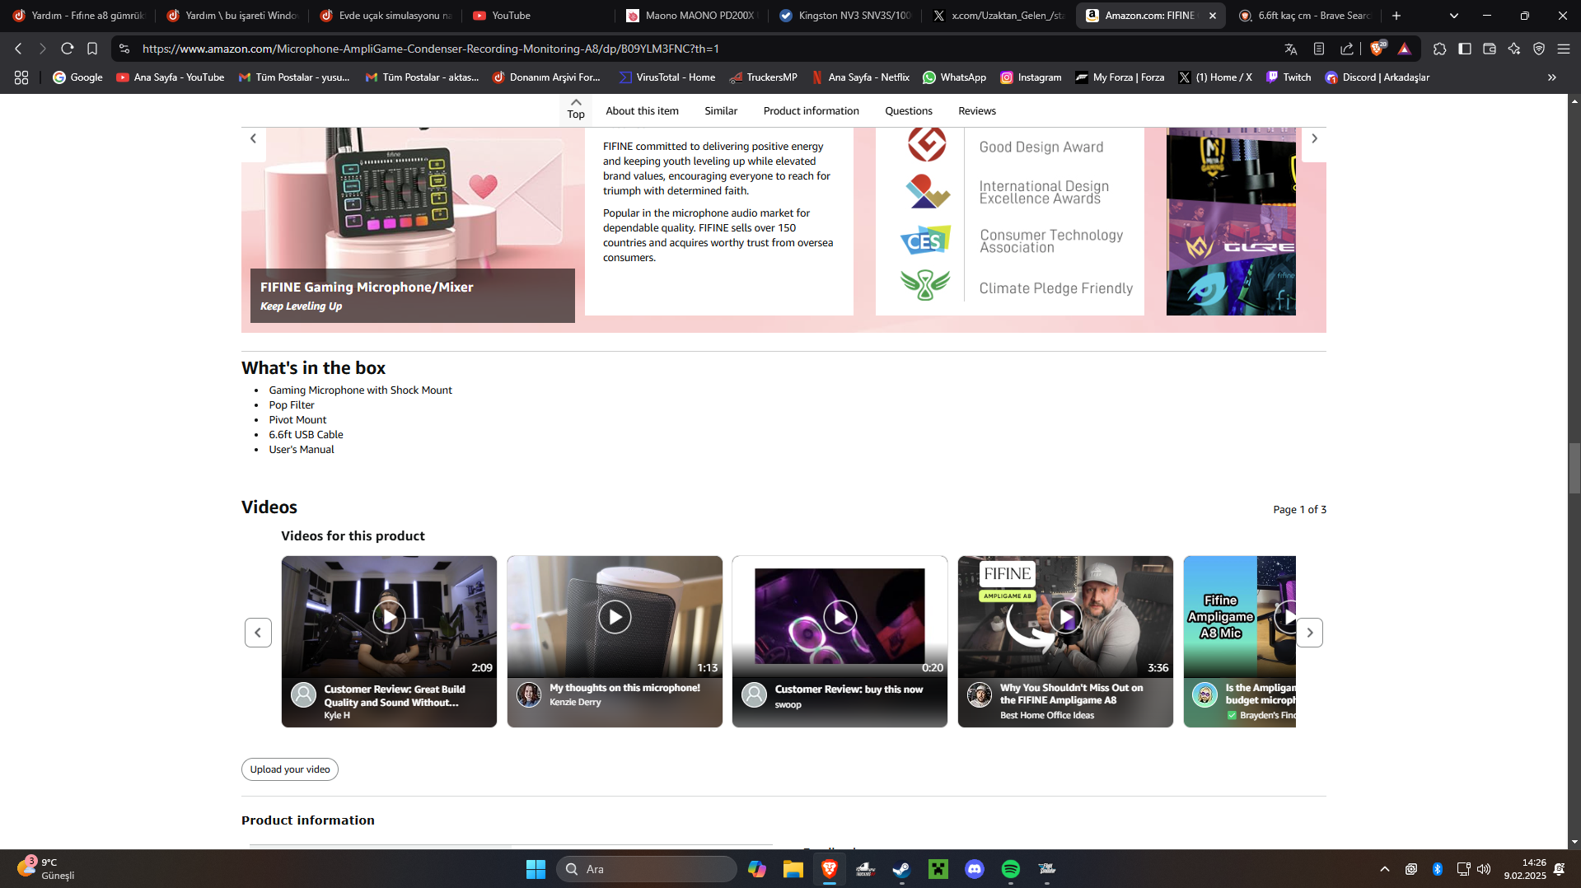Reload the Amazon page
Screen dimensions: 1581x888
[x=68, y=49]
